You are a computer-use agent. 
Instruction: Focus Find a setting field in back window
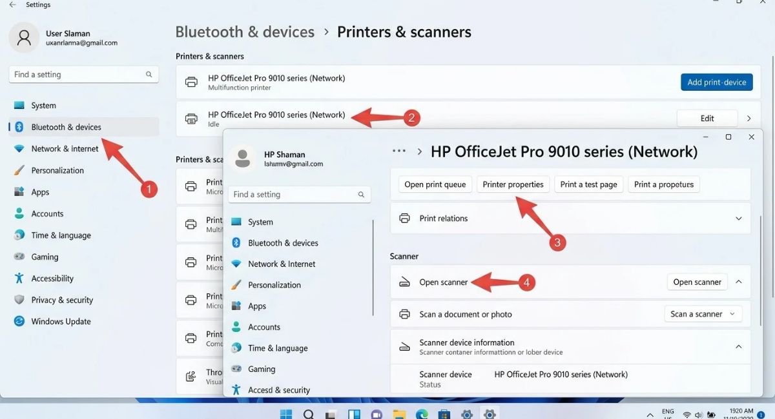[83, 75]
